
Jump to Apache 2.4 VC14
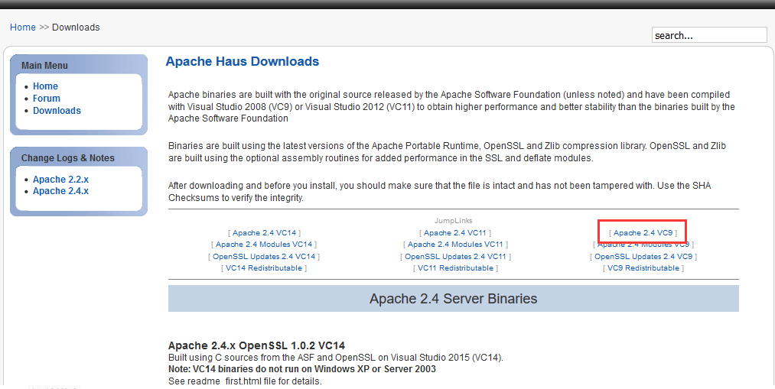pyautogui.click(x=265, y=232)
